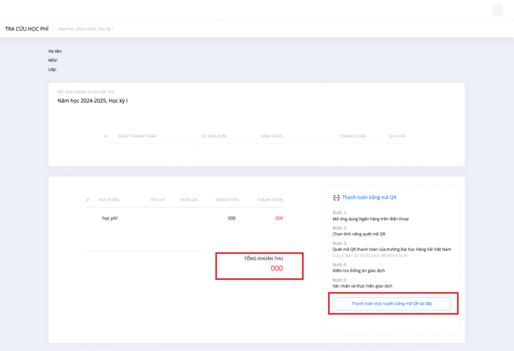Select the 'TRA CỨU HỌC PHÍ' page title
This screenshot has width=514, height=351.
pos(27,29)
